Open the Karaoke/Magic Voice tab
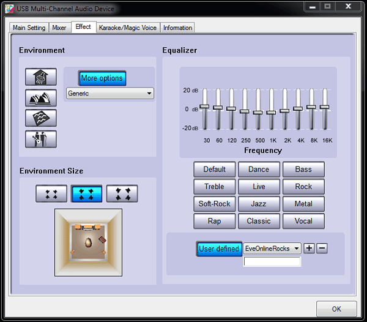Screen dimensions: 367x322 128,28
